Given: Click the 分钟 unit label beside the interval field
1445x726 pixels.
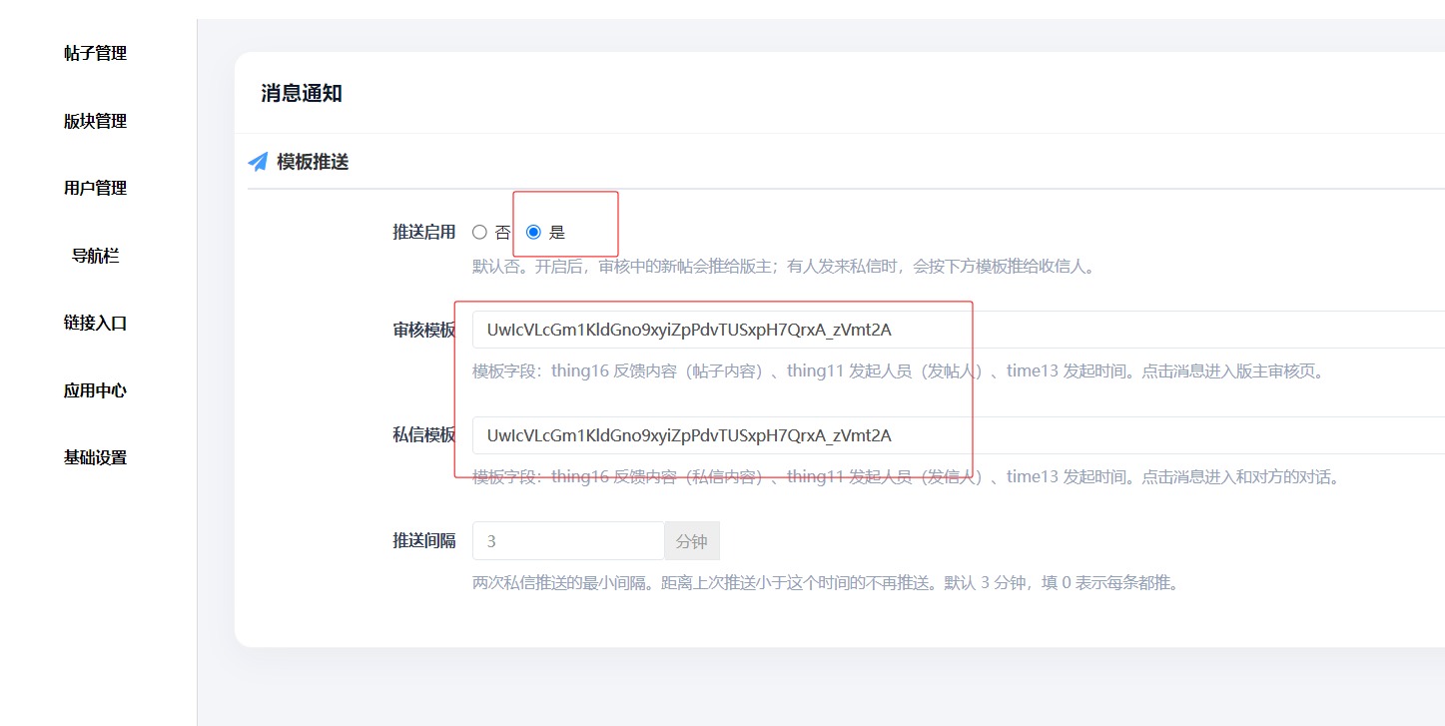Looking at the screenshot, I should pyautogui.click(x=692, y=541).
